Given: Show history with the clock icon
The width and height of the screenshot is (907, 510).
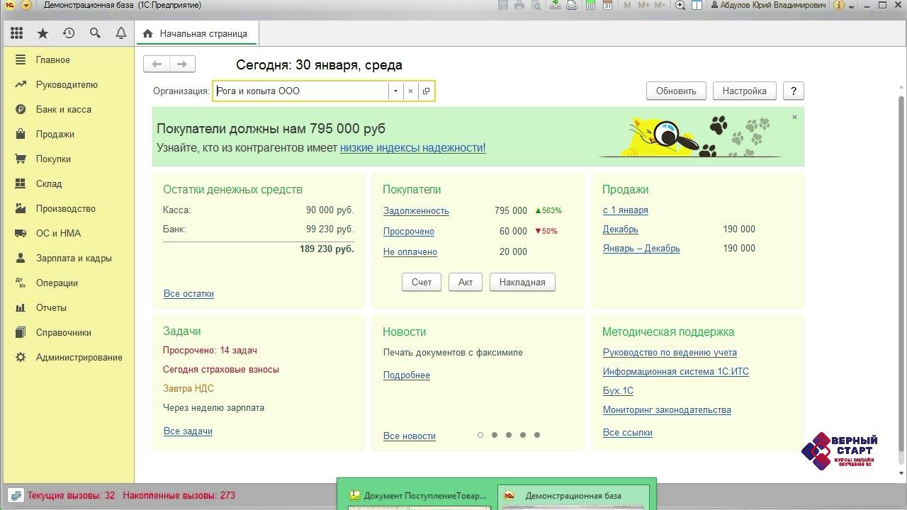Looking at the screenshot, I should [x=69, y=33].
